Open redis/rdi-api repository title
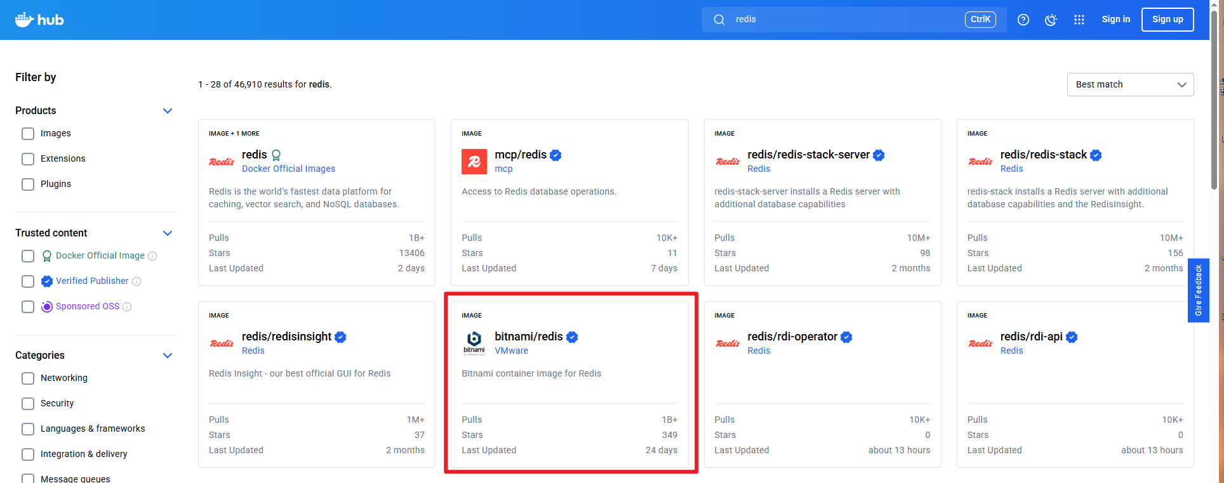 pyautogui.click(x=1031, y=337)
